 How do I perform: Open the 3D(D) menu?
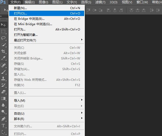(113, 2)
